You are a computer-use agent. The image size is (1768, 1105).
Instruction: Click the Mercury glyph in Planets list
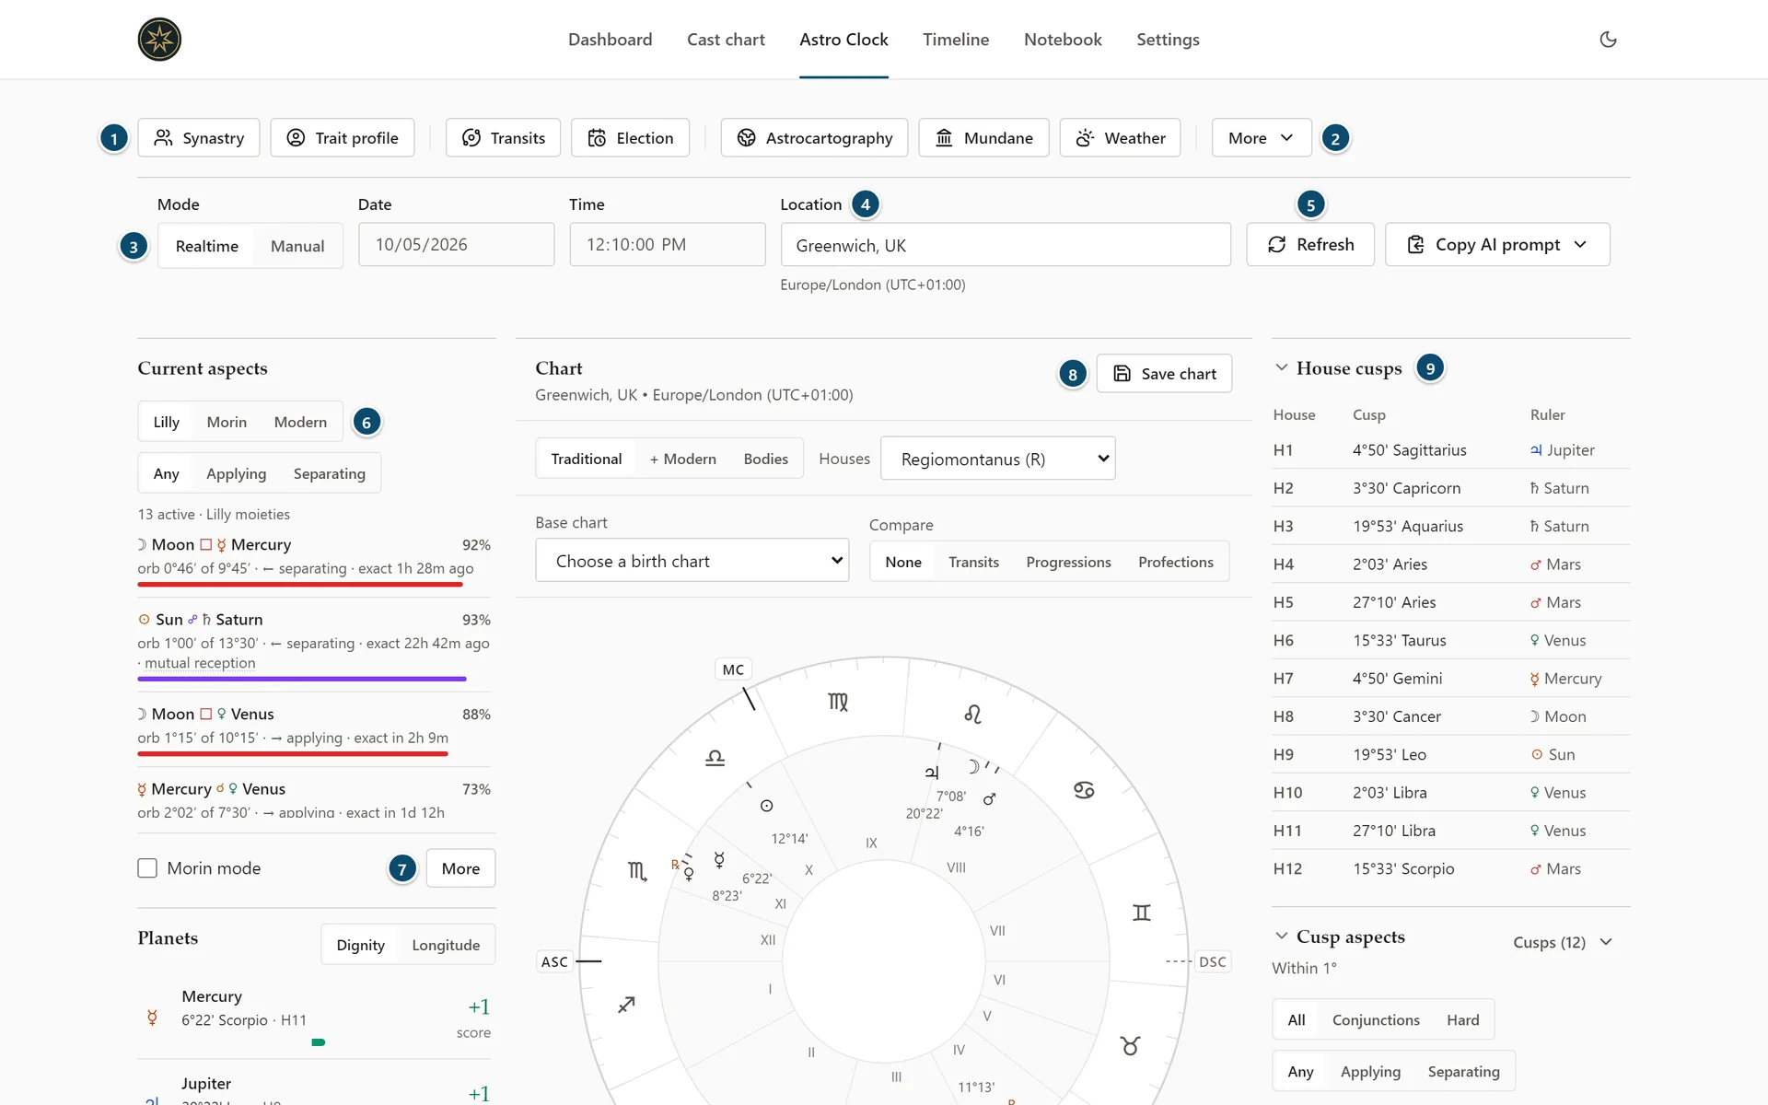point(153,1018)
